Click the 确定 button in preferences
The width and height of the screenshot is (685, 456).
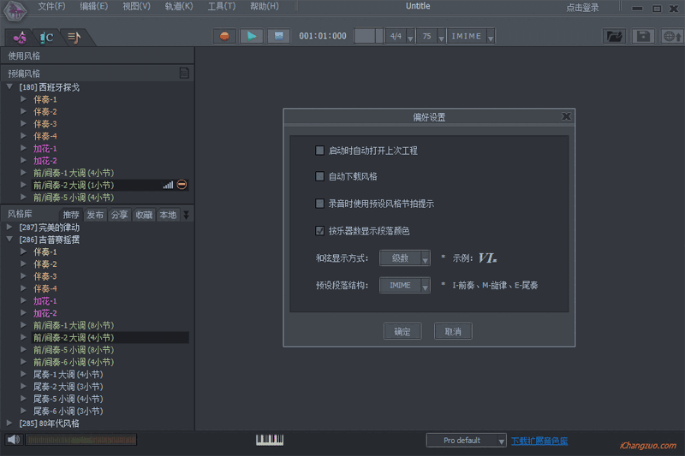[402, 331]
